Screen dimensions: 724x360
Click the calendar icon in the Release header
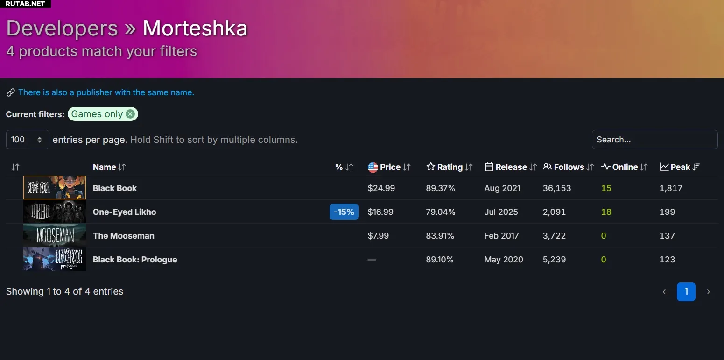[x=489, y=167]
